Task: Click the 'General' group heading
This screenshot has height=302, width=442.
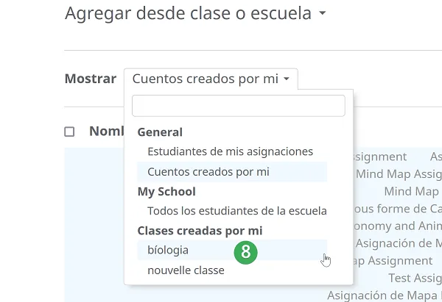Action: coord(160,132)
